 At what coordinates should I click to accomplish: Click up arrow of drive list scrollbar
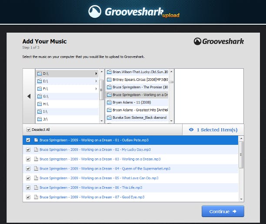click(x=102, y=71)
